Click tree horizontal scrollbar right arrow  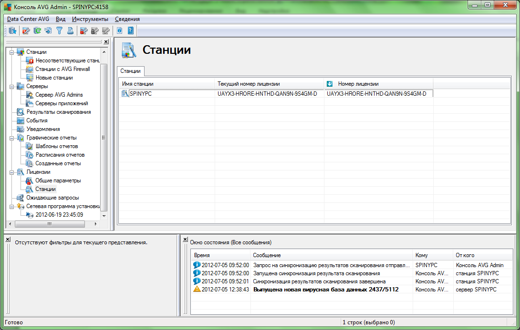(x=95, y=224)
